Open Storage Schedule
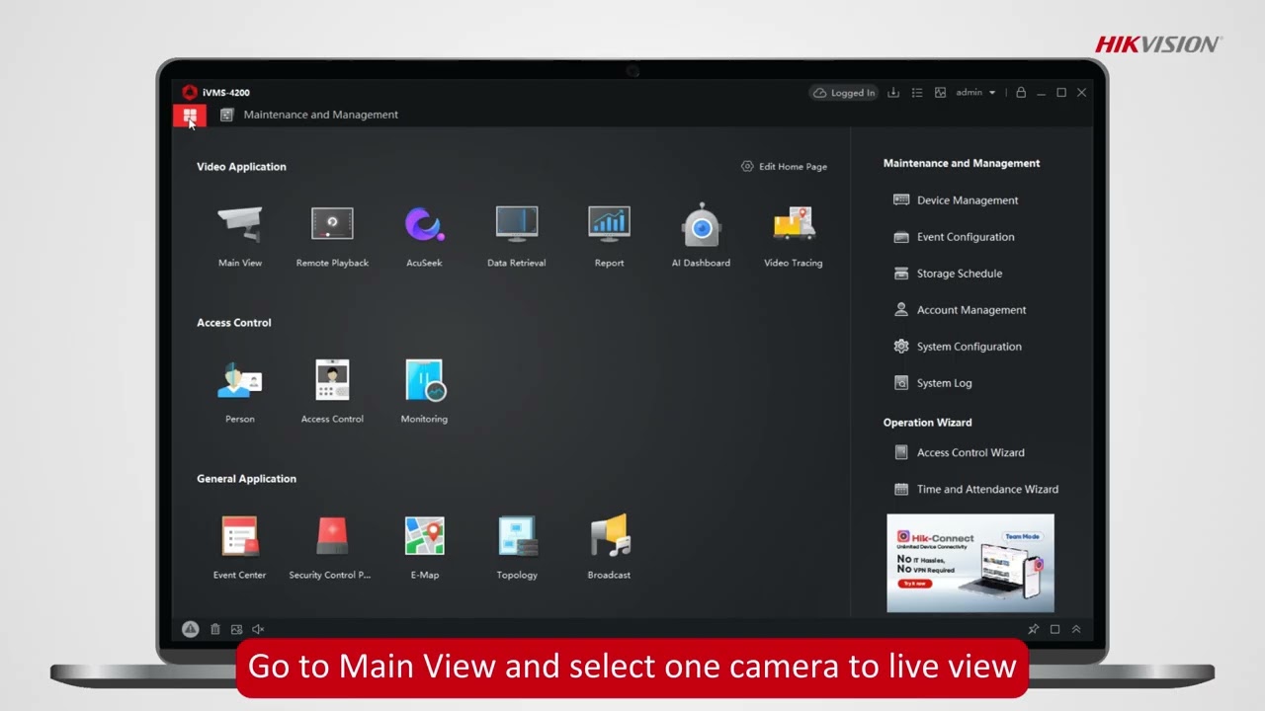The image size is (1265, 711). 948,274
